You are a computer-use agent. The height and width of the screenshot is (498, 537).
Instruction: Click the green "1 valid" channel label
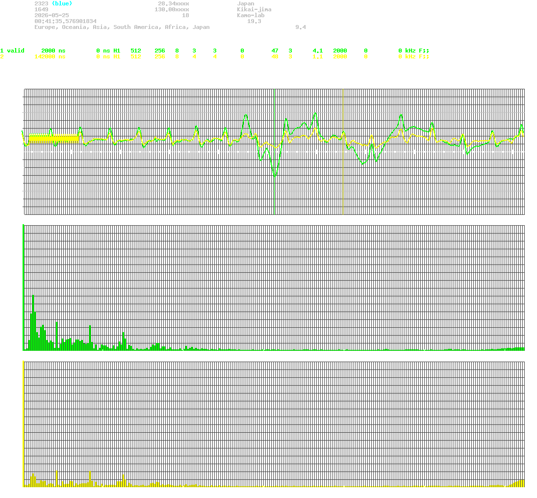[12, 51]
